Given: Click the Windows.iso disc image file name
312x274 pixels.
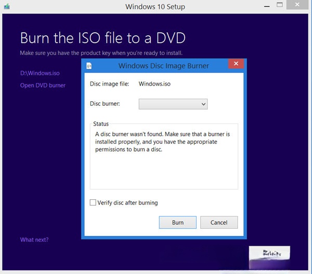Looking at the screenshot, I should pos(154,84).
